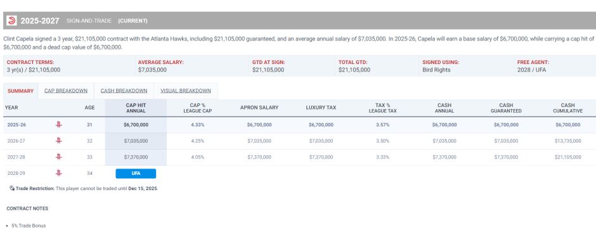596x237 pixels.
Task: Switch to the Cap Breakdown tab
Action: click(x=66, y=91)
